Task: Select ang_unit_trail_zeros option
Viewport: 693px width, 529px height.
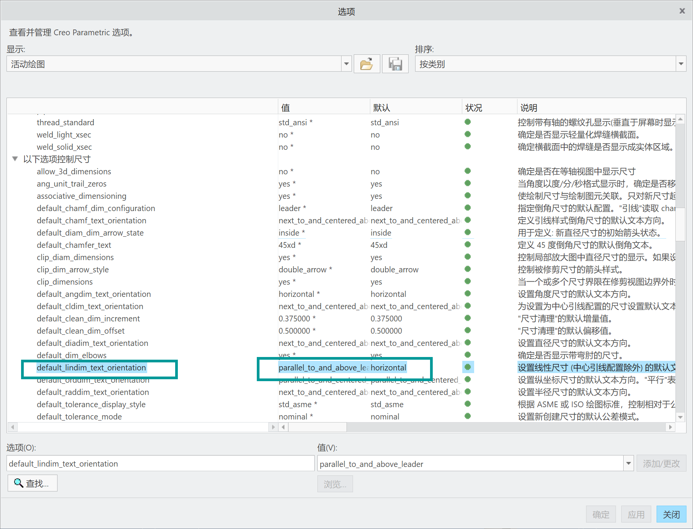Action: [72, 183]
